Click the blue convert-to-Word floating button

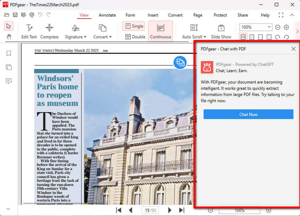180,62
